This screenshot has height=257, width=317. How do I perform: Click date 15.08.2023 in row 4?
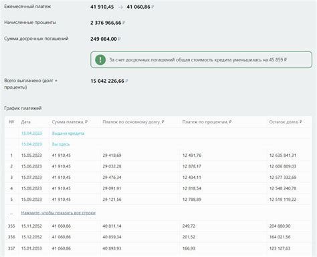31,188
